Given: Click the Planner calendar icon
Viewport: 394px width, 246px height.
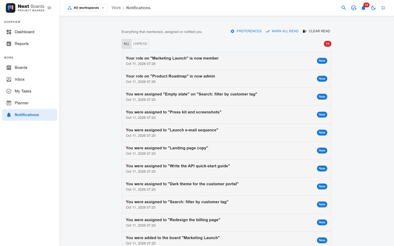Looking at the screenshot, I should point(9,103).
